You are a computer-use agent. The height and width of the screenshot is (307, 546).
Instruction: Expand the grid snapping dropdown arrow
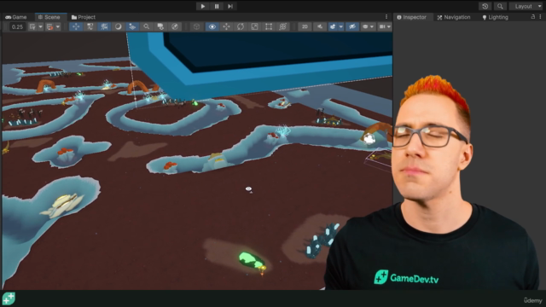point(40,26)
